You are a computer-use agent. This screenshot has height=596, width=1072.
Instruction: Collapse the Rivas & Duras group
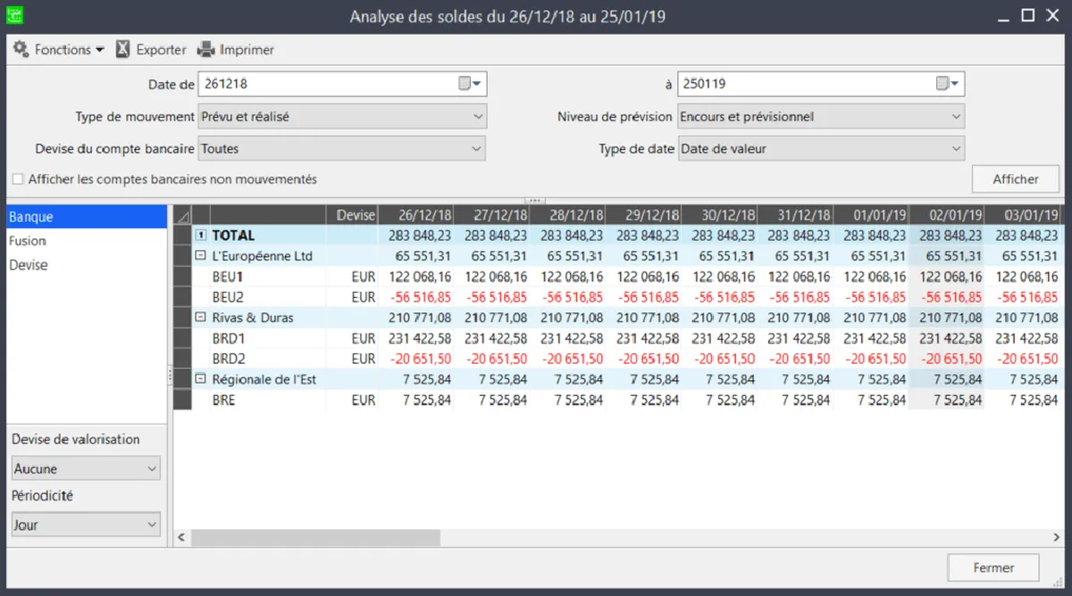click(201, 318)
